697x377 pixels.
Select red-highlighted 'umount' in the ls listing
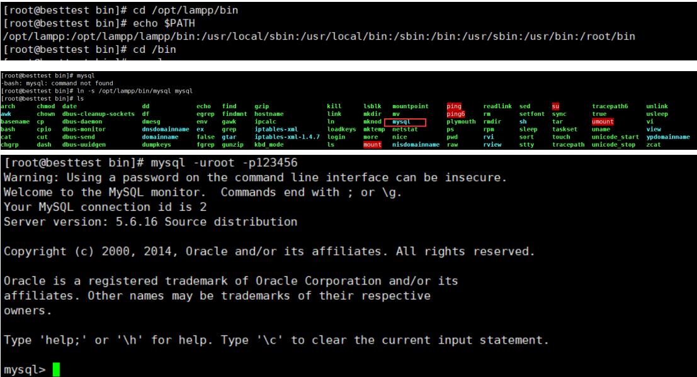(603, 121)
